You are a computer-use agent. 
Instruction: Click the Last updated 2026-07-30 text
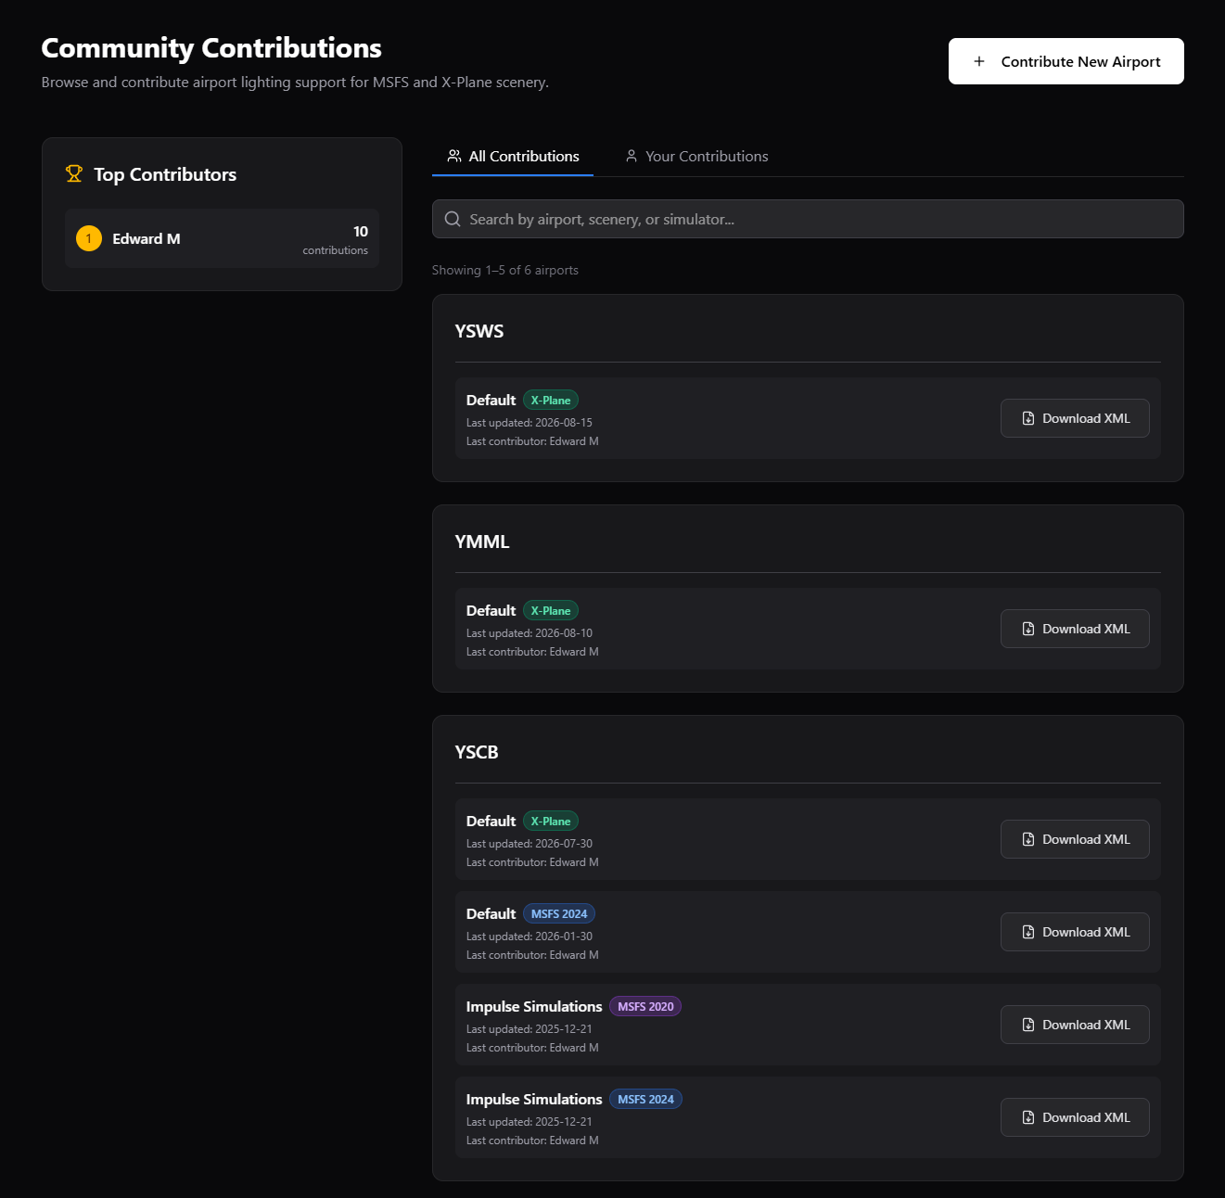tap(530, 843)
